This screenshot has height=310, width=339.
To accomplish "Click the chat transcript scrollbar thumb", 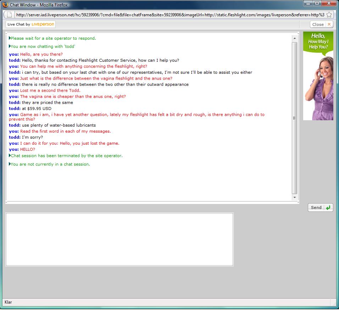I will click(294, 118).
